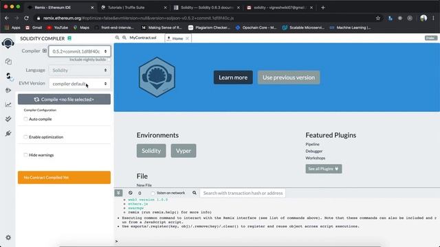The width and height of the screenshot is (440, 247).
Task: Open a new browser tab
Action: pyautogui.click(x=323, y=8)
